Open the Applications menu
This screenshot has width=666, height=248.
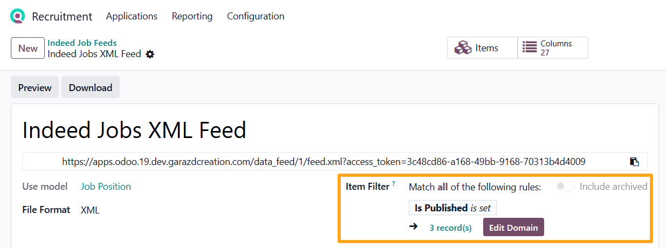click(x=132, y=16)
